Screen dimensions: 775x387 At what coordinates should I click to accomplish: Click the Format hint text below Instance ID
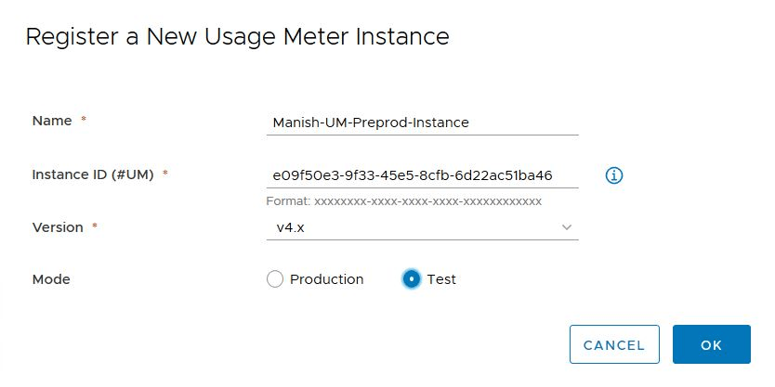click(x=402, y=200)
